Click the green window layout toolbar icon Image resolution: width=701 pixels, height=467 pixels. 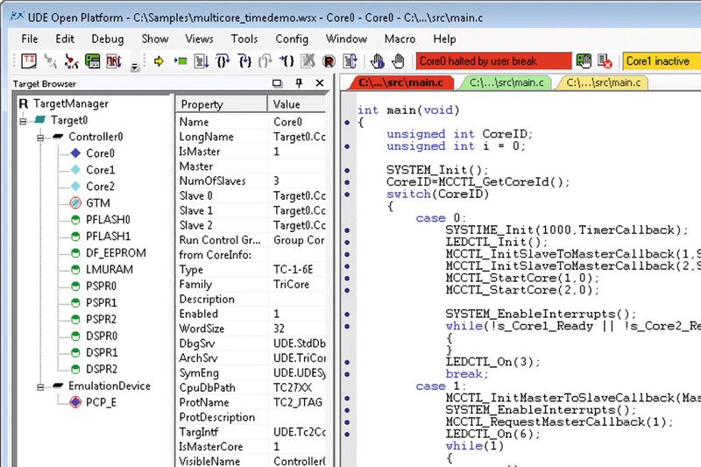(93, 60)
